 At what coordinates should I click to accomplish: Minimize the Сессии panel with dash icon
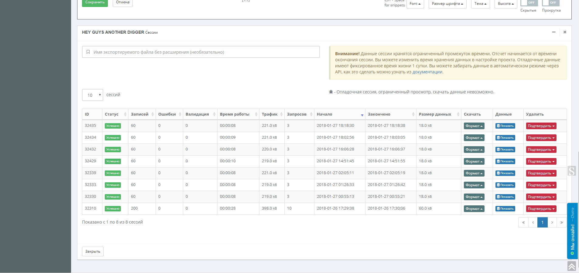[x=554, y=32]
